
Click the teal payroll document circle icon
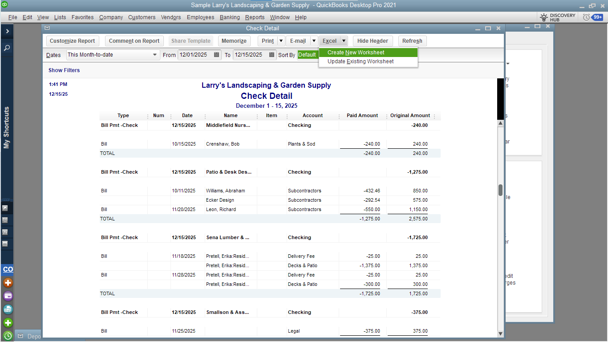pos(8,309)
